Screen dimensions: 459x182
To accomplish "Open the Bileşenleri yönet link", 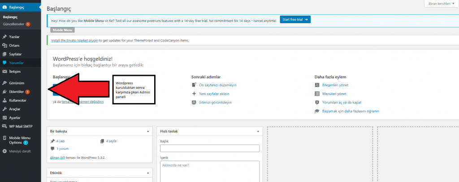I will click(x=335, y=85).
